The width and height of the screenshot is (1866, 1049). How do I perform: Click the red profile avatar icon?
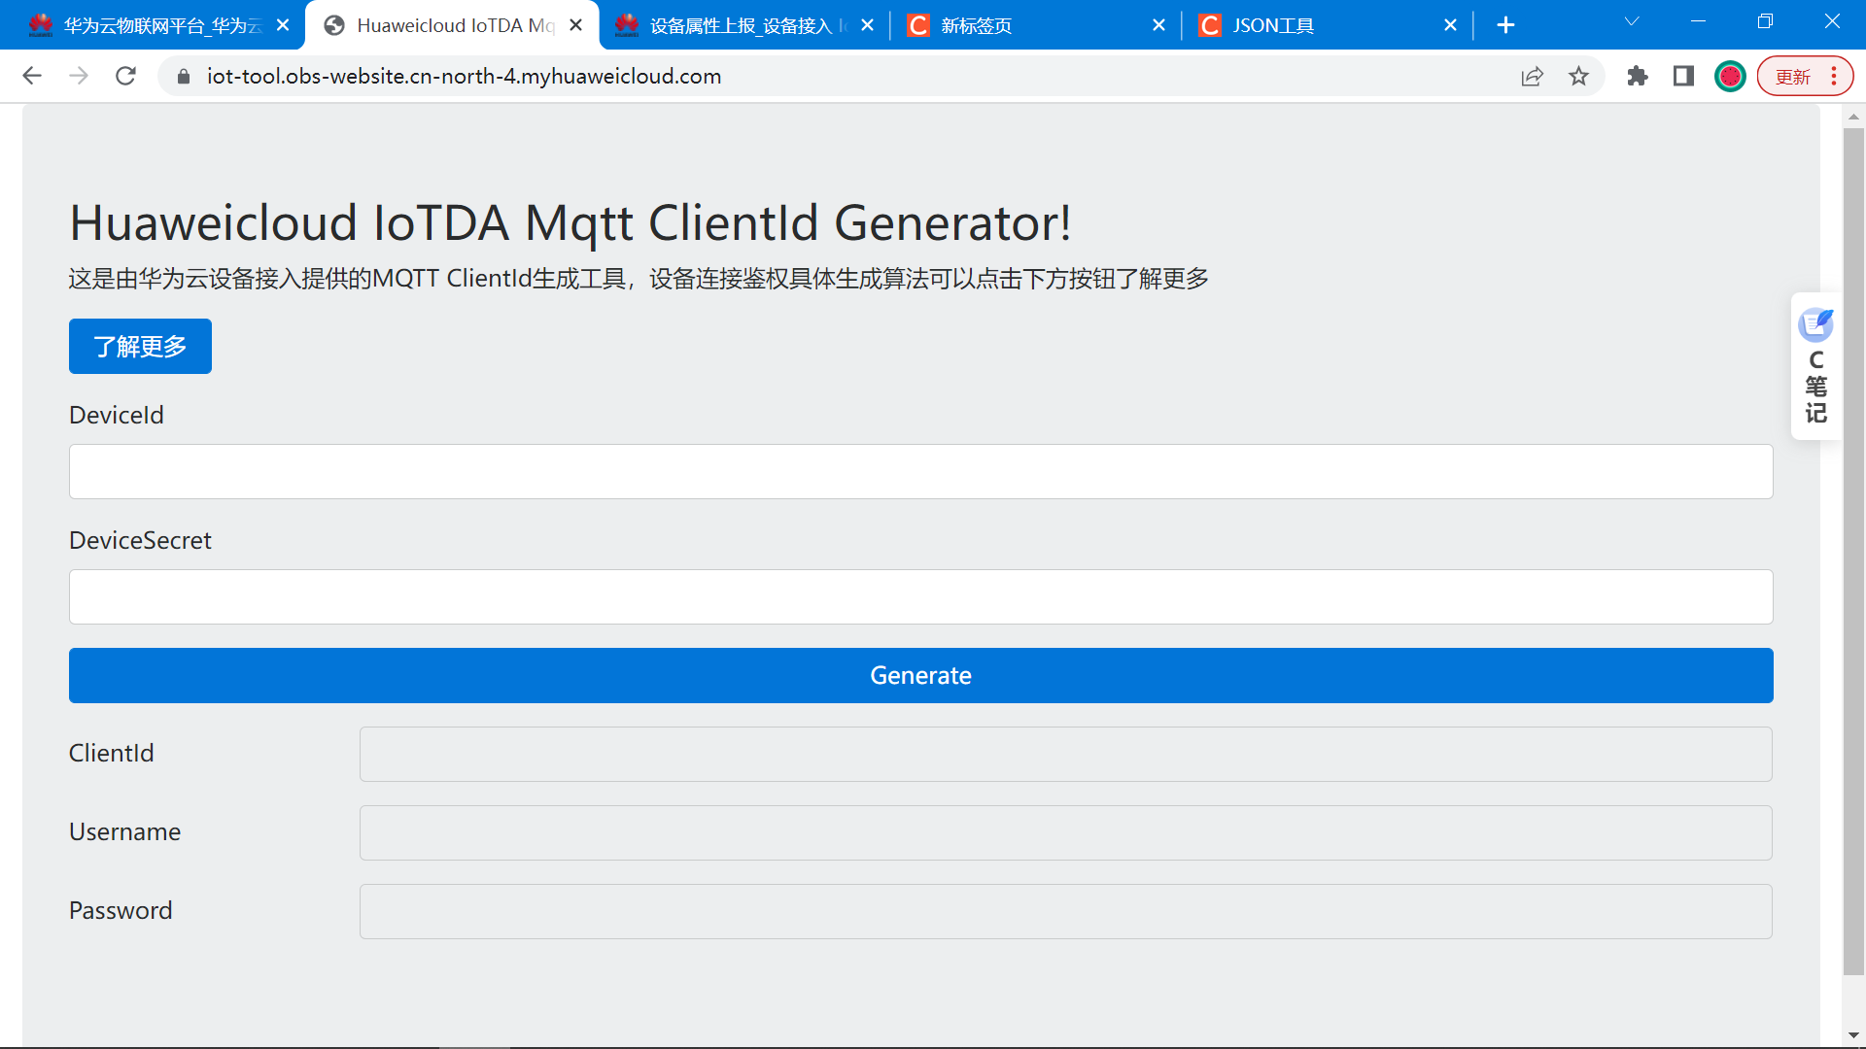1730,76
